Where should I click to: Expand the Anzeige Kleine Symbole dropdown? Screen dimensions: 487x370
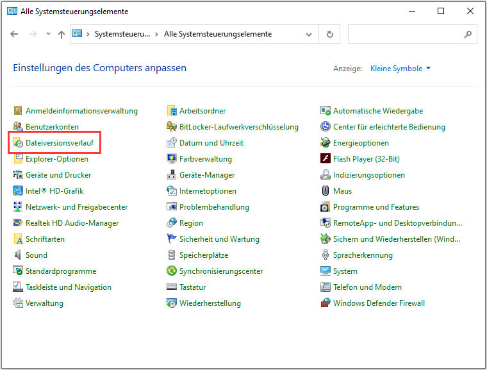[400, 69]
